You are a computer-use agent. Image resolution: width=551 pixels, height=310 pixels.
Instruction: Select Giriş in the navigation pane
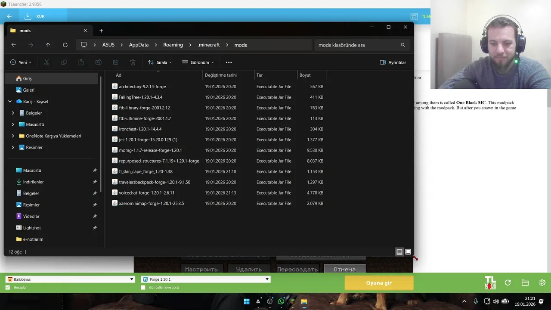[52, 78]
